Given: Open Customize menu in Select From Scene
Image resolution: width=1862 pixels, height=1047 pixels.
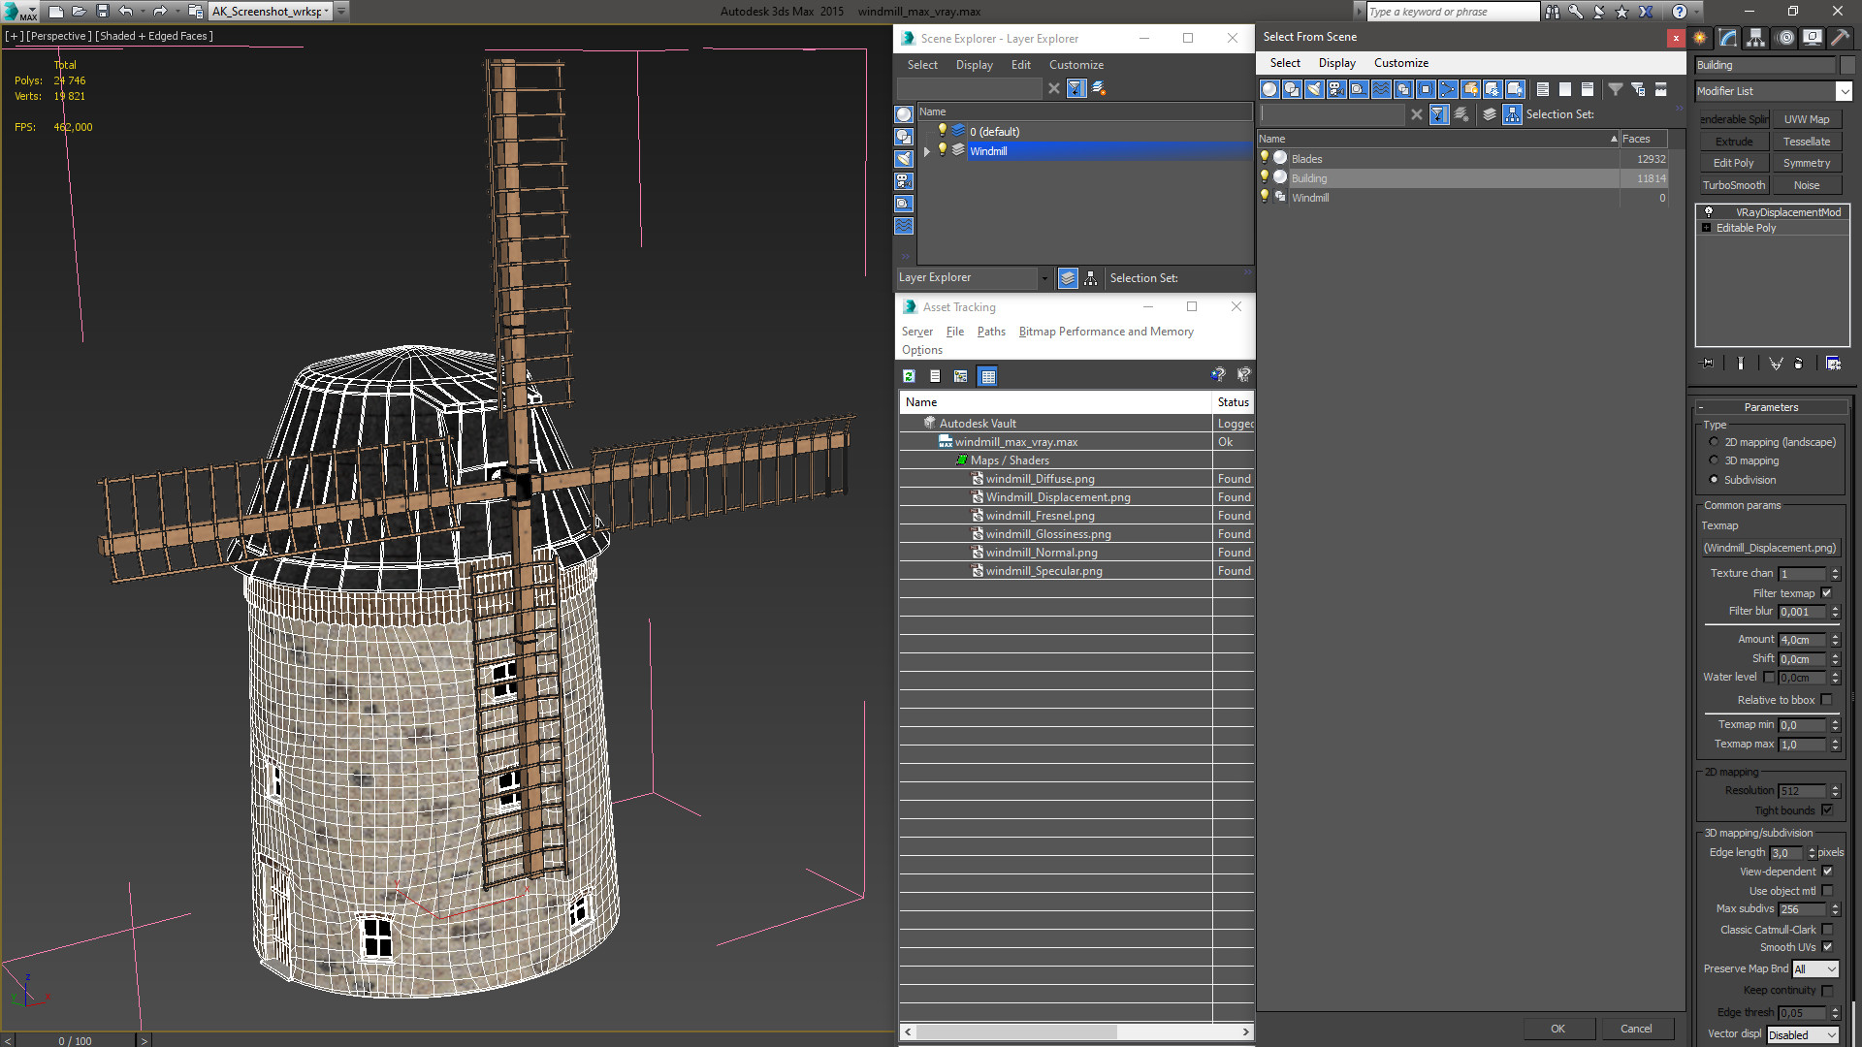Looking at the screenshot, I should tap(1400, 63).
